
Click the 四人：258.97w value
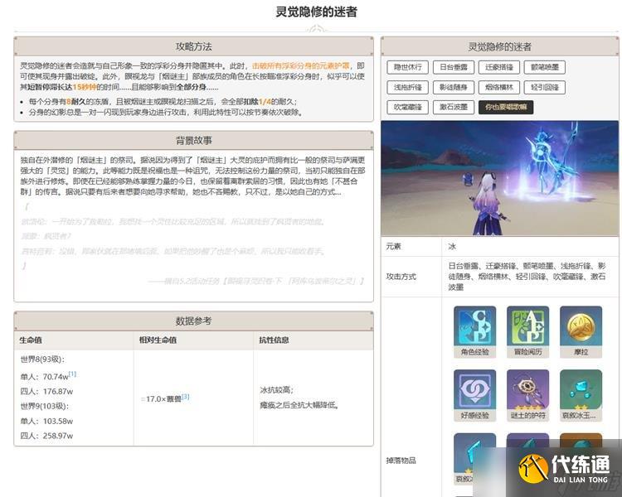[x=46, y=436]
